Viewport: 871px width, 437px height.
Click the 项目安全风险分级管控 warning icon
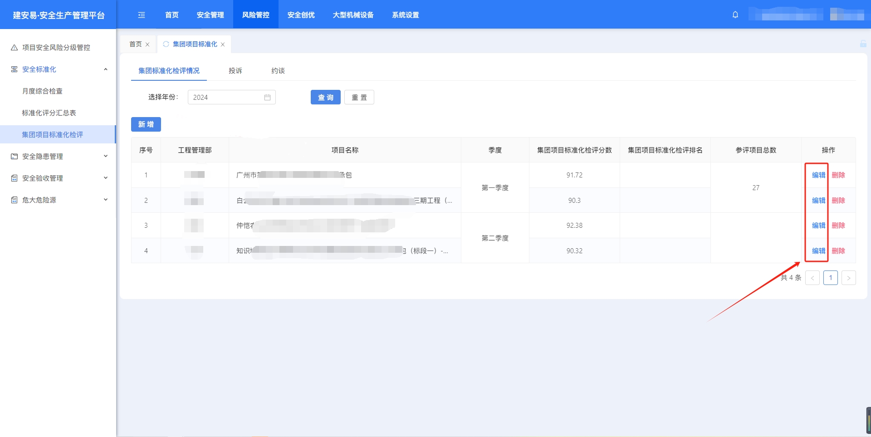point(14,48)
